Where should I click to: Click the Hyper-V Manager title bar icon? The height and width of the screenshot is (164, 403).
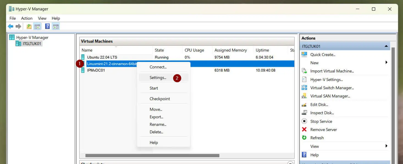coord(11,9)
